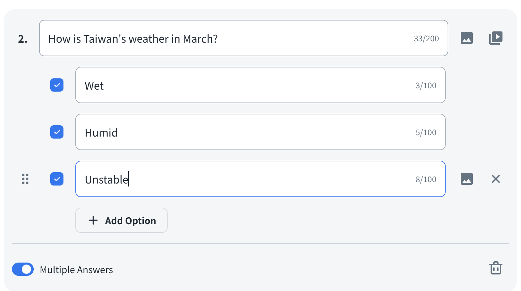Image resolution: width=521 pixels, height=291 pixels.
Task: Attach an image to the Unstable option
Action: click(x=466, y=179)
